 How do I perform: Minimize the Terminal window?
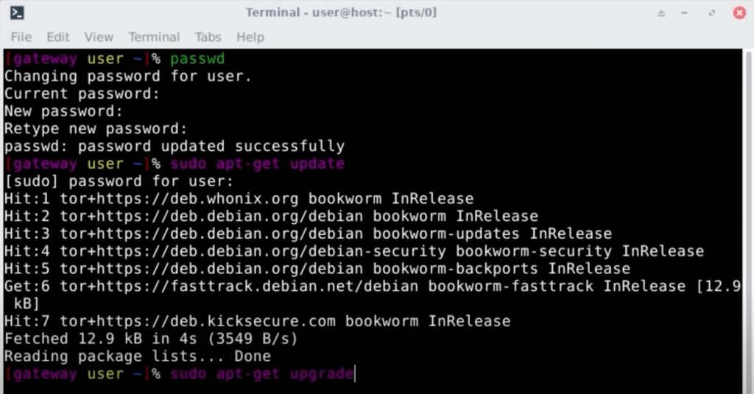tap(687, 13)
